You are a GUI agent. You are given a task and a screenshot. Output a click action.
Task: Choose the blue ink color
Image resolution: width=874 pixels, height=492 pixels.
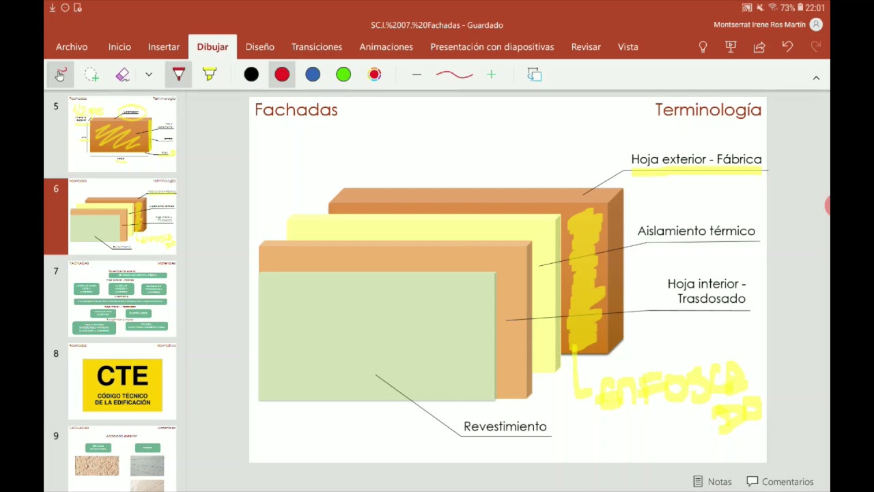pyautogui.click(x=313, y=74)
